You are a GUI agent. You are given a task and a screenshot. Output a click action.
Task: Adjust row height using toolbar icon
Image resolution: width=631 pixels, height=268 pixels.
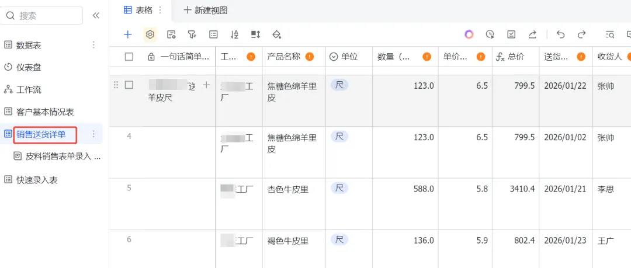pos(255,34)
